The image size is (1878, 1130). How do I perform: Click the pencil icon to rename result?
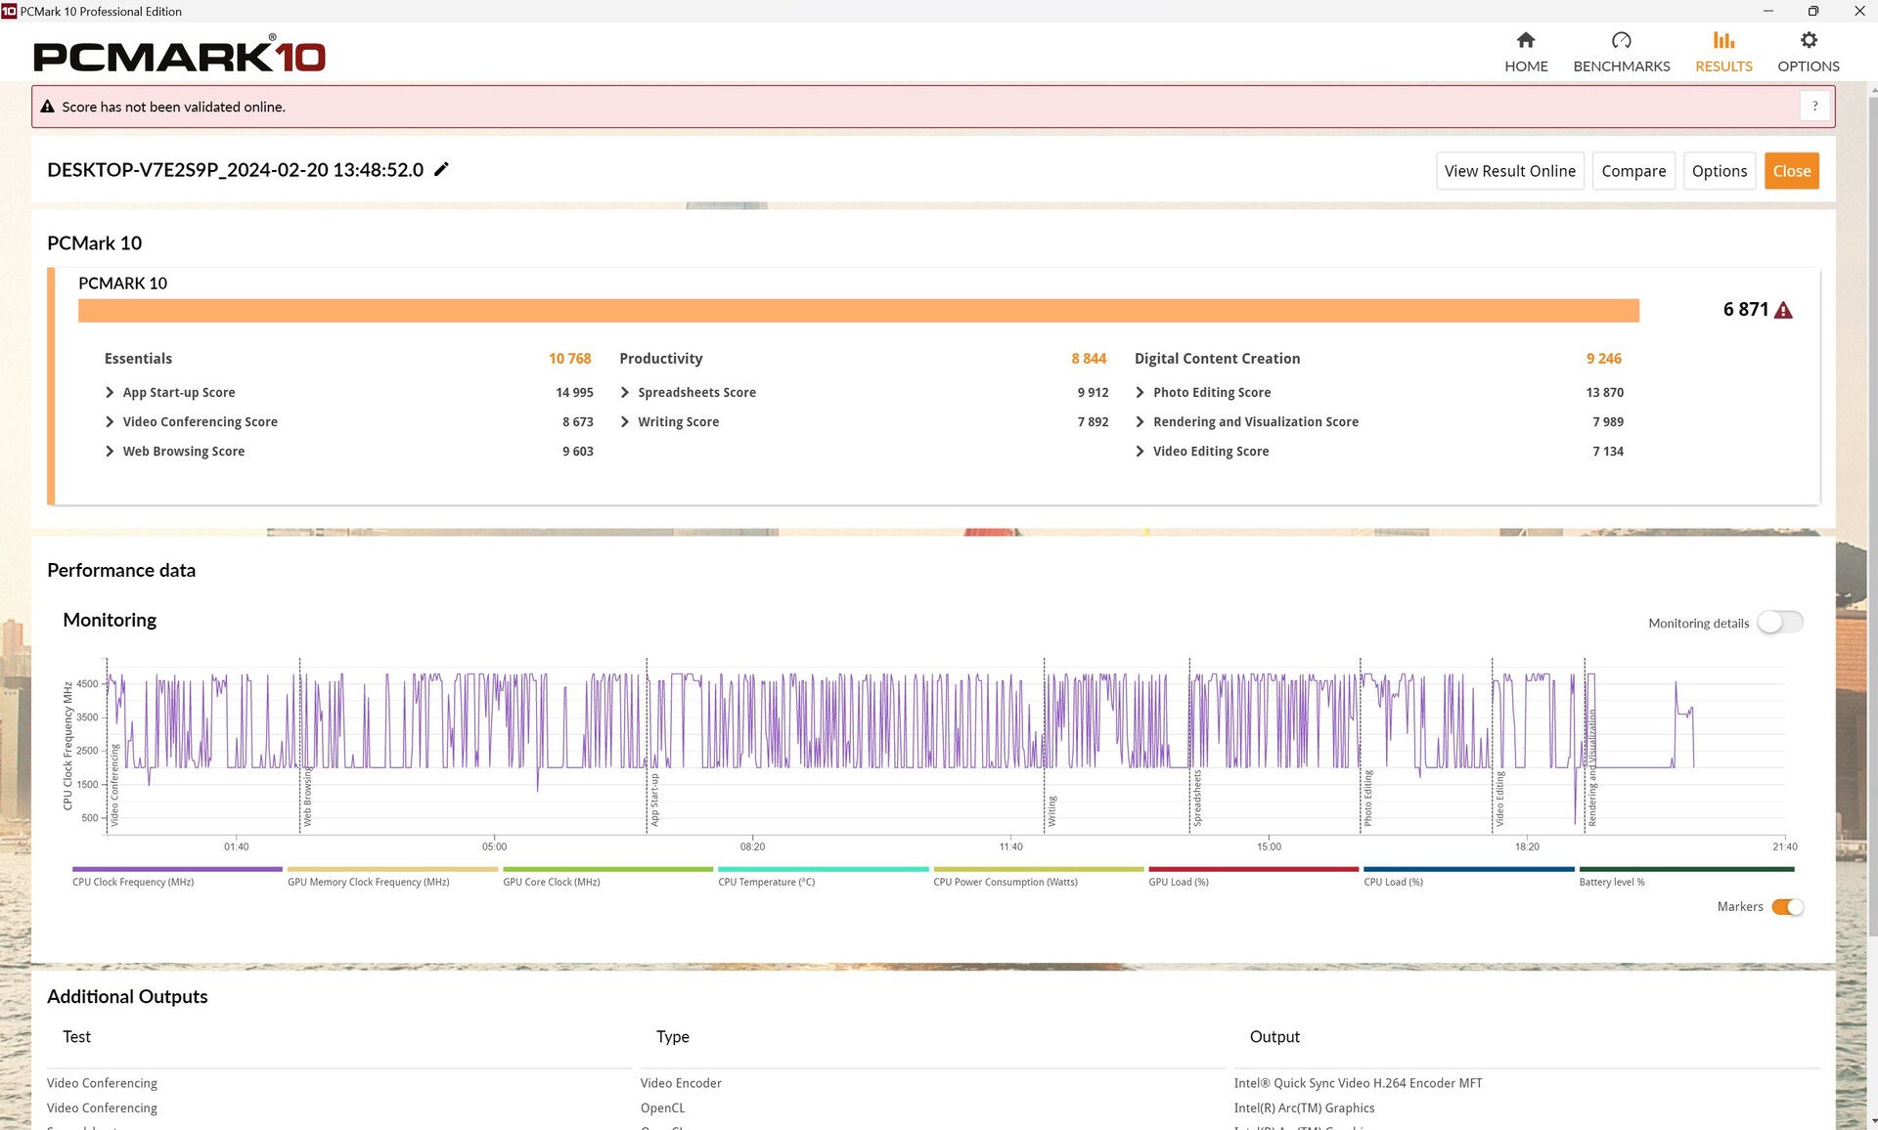pyautogui.click(x=441, y=170)
